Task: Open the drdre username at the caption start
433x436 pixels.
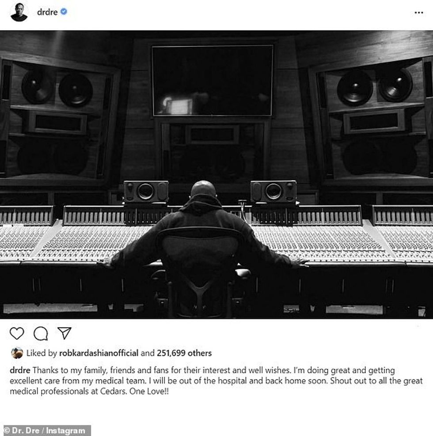Action: tap(20, 370)
